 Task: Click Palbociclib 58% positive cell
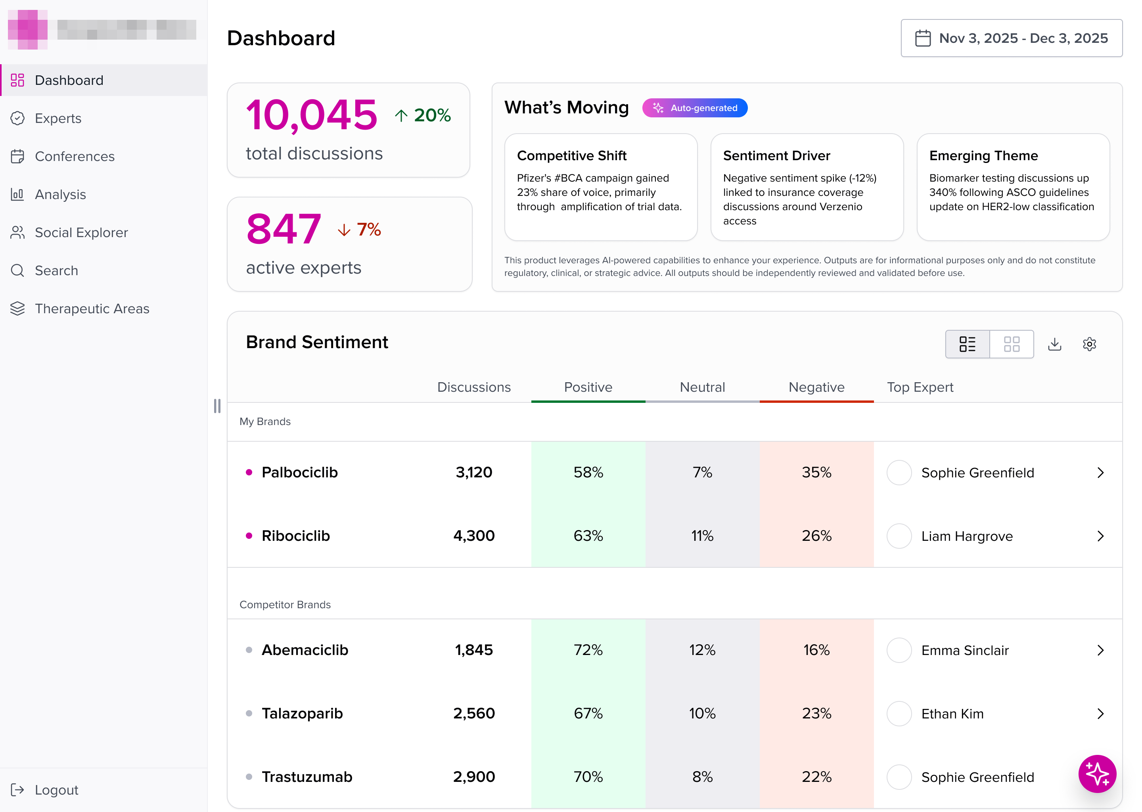coord(588,472)
